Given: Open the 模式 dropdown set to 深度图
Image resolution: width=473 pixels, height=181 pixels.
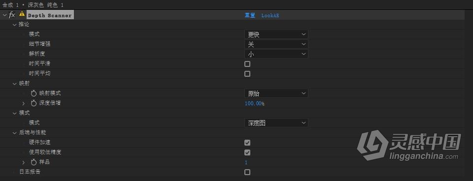Looking at the screenshot, I should click(276, 123).
